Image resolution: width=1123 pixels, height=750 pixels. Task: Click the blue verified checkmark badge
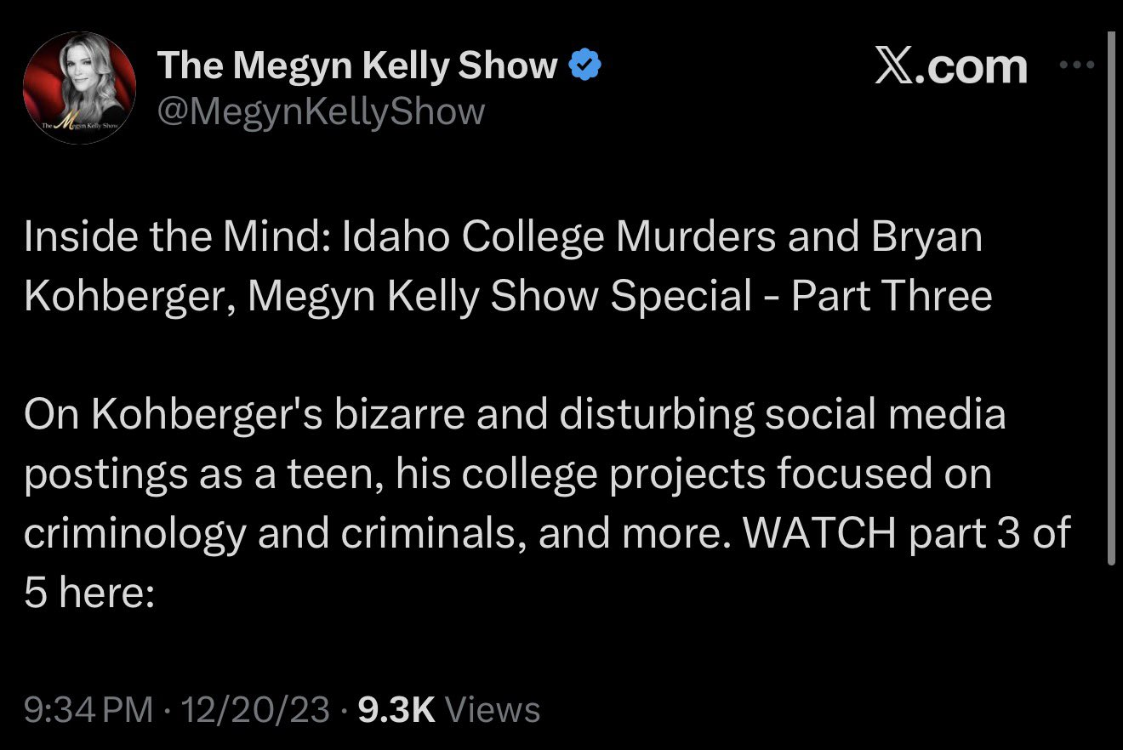click(585, 66)
